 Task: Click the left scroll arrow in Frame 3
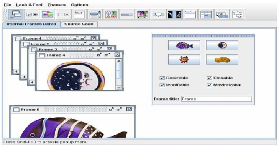pyautogui.click(x=32, y=82)
